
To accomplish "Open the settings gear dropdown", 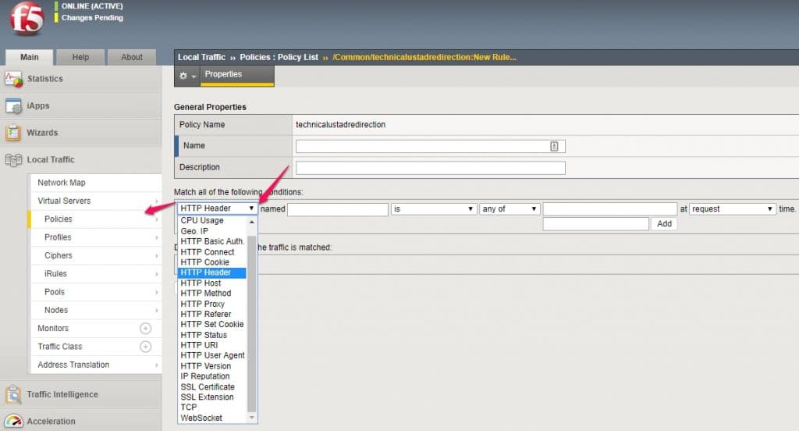I will point(187,76).
